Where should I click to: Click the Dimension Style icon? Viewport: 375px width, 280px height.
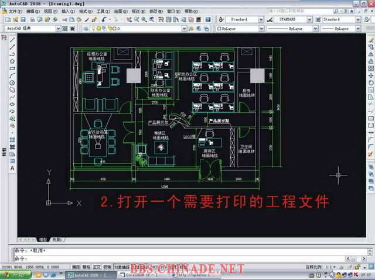tap(270, 19)
